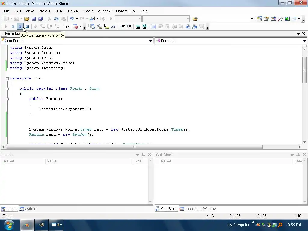Click the Breakpoints window icon
The image size is (308, 231).
click(75, 26)
